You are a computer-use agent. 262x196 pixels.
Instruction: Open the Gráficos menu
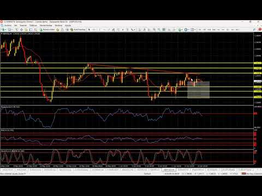(x=33, y=26)
